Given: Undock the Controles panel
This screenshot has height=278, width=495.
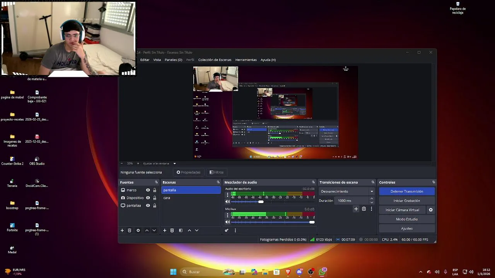Looking at the screenshot, I should click(434, 182).
